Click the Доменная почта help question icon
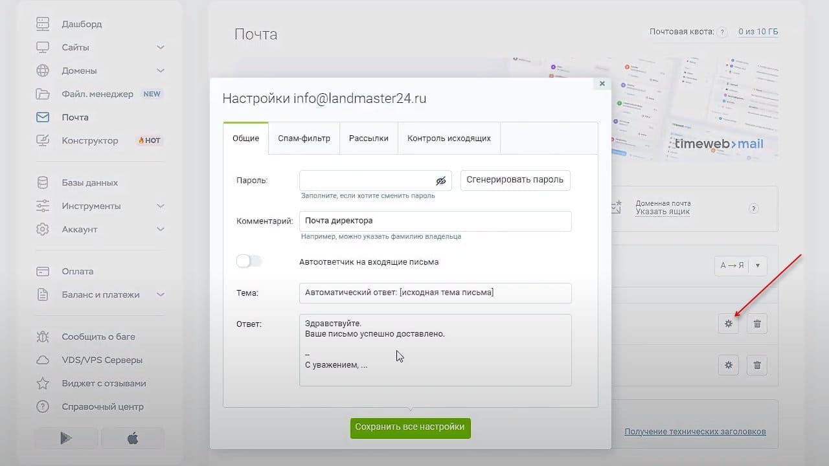 pos(753,208)
